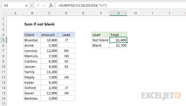Viewport: 186px width, 106px height.
Task: Click the Bluestar client cell
Action: coord(32,40)
